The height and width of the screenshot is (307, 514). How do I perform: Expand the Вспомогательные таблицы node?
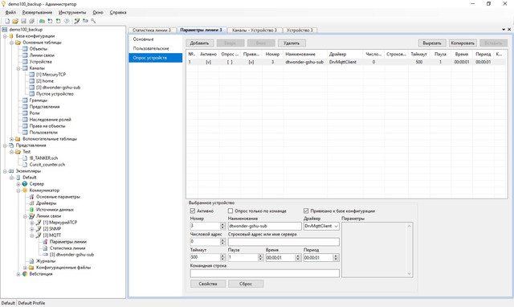pos(12,139)
